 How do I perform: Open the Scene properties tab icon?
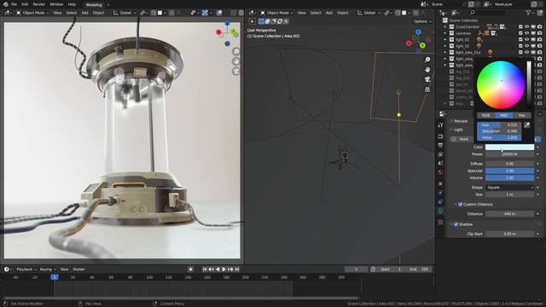(440, 163)
